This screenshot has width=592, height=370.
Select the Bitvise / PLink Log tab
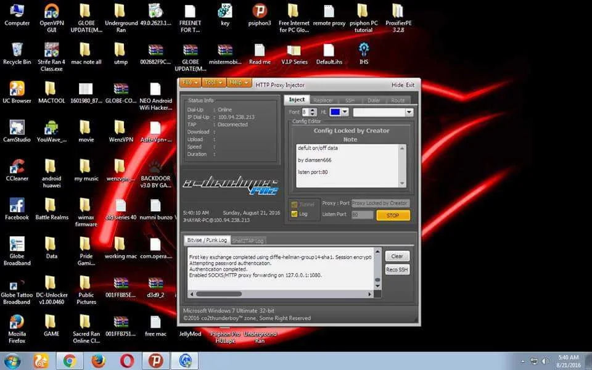coord(207,240)
